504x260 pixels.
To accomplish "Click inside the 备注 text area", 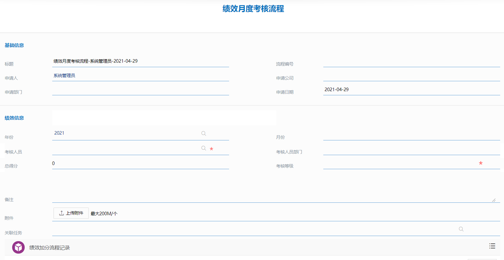I will [x=276, y=189].
